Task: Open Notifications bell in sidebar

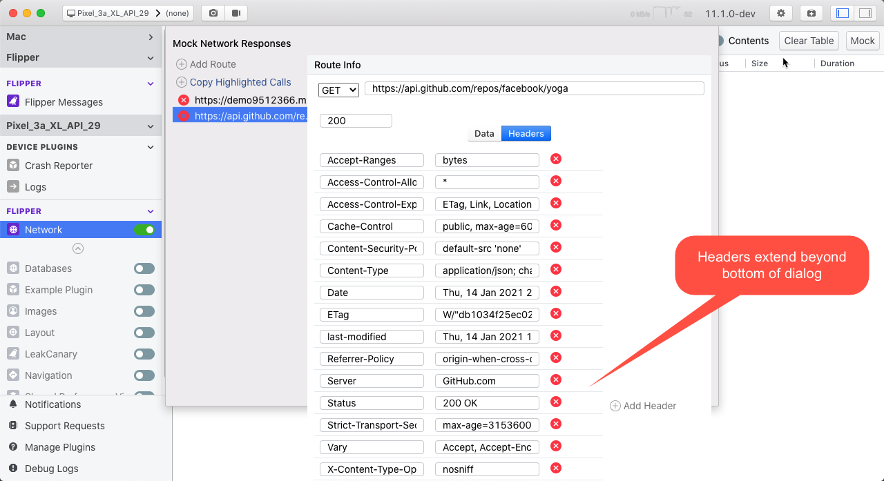Action: [12, 404]
